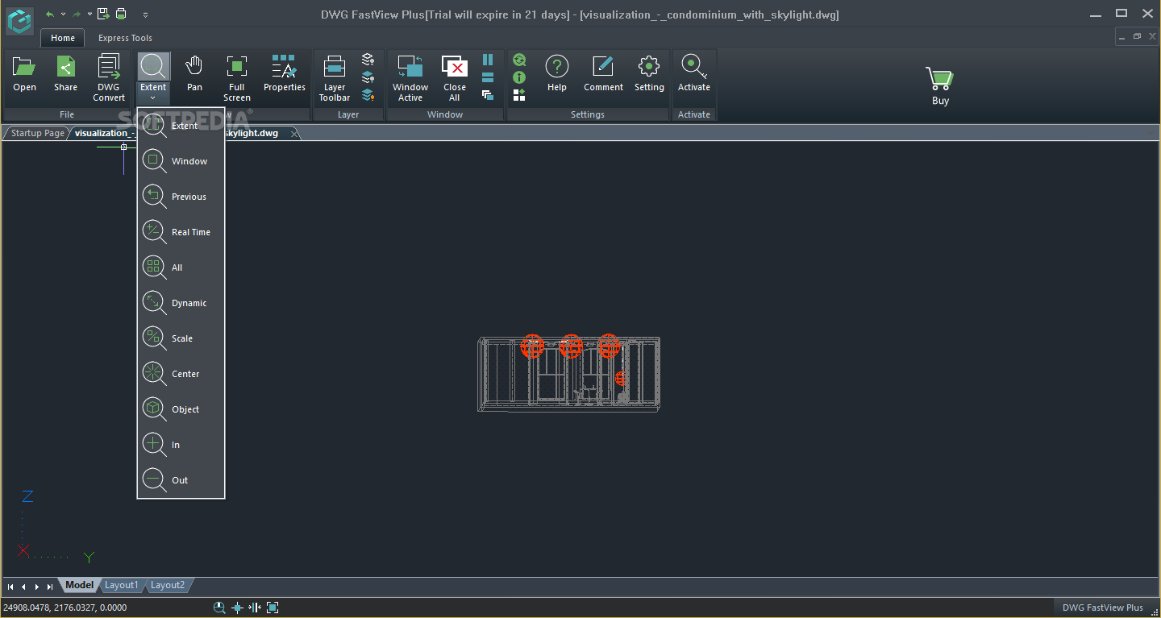This screenshot has width=1161, height=618.
Task: Choose Extent from the zoom menu
Action: point(181,126)
